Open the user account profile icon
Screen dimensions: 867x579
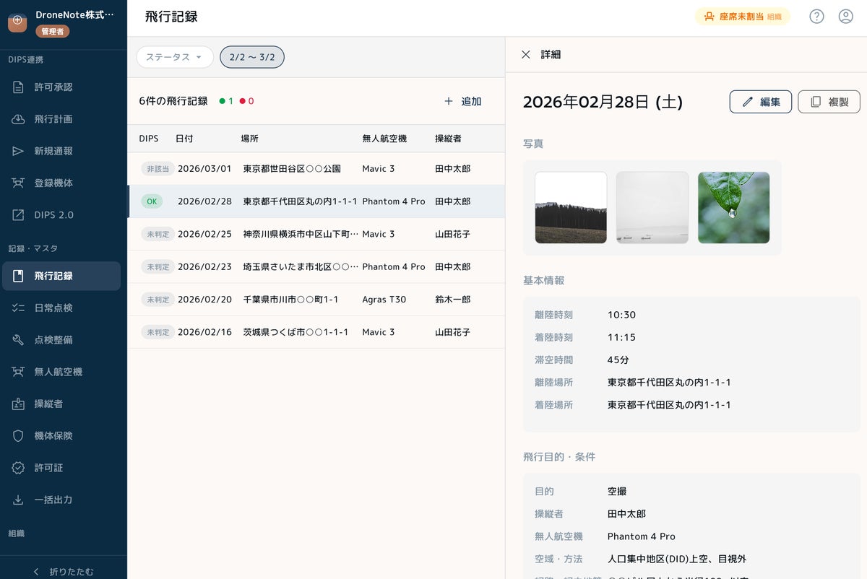(x=845, y=17)
